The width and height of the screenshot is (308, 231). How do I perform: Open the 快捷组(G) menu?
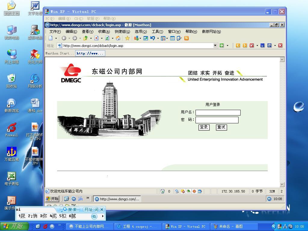pos(122,31)
